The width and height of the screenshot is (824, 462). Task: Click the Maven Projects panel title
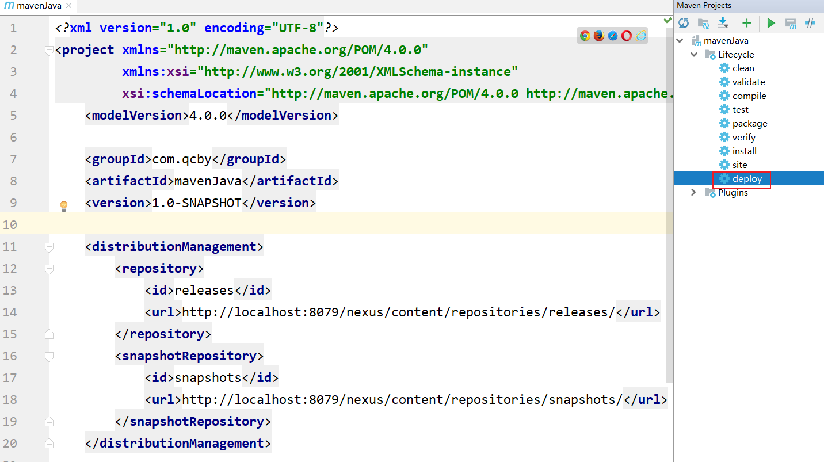tap(704, 5)
